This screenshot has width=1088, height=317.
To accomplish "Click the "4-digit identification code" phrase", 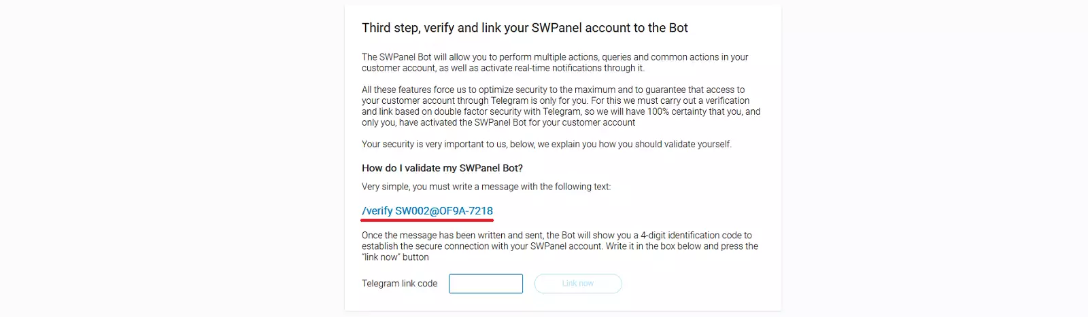I will (685, 236).
